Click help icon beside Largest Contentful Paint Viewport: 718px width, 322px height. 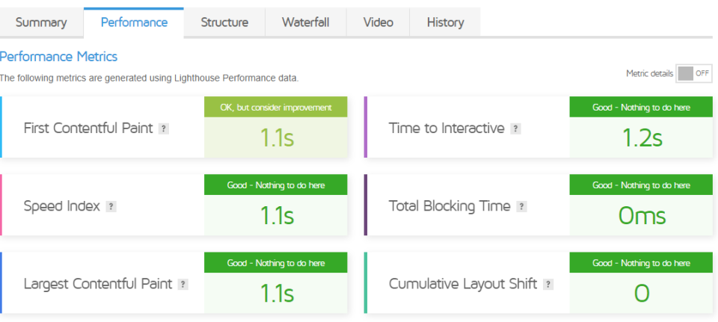(x=182, y=285)
